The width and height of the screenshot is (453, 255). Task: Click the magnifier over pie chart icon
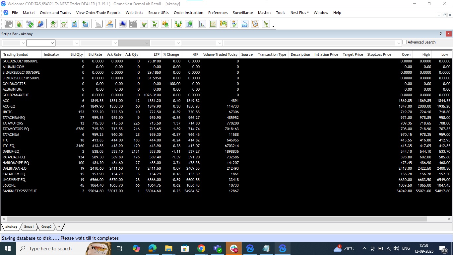[40, 24]
